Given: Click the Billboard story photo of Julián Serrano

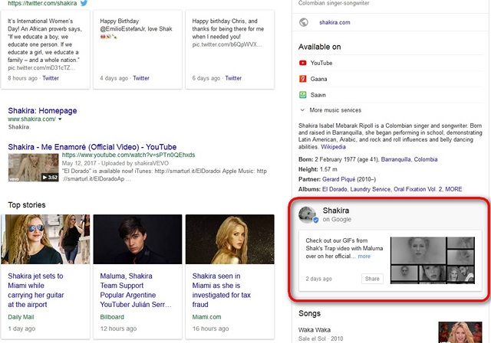Looking at the screenshot, I should (137, 240).
